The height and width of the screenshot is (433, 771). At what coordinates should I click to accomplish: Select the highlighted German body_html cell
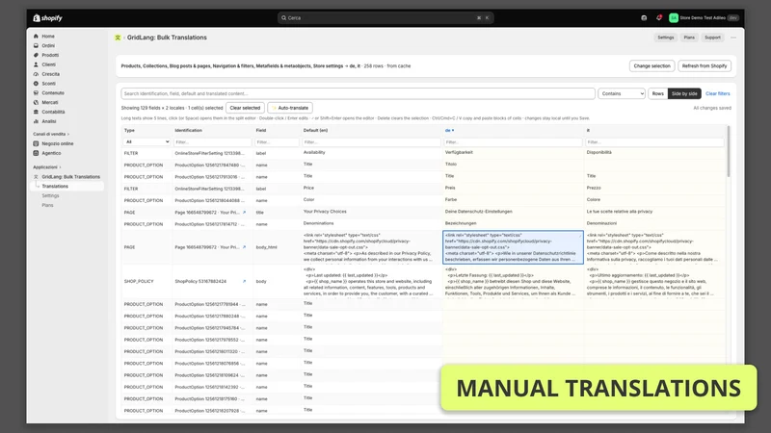[x=513, y=247]
